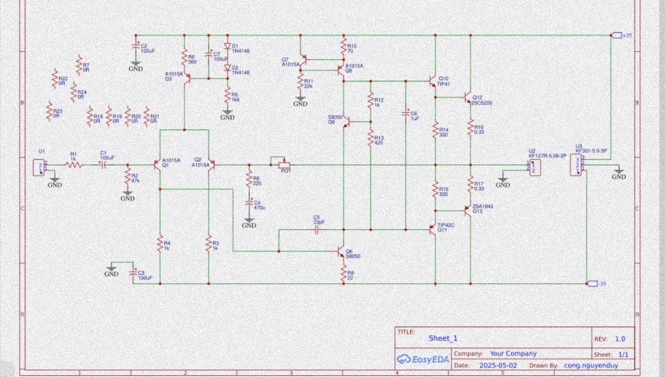
Task: Click the 'Your Company' field
Action: pos(513,353)
